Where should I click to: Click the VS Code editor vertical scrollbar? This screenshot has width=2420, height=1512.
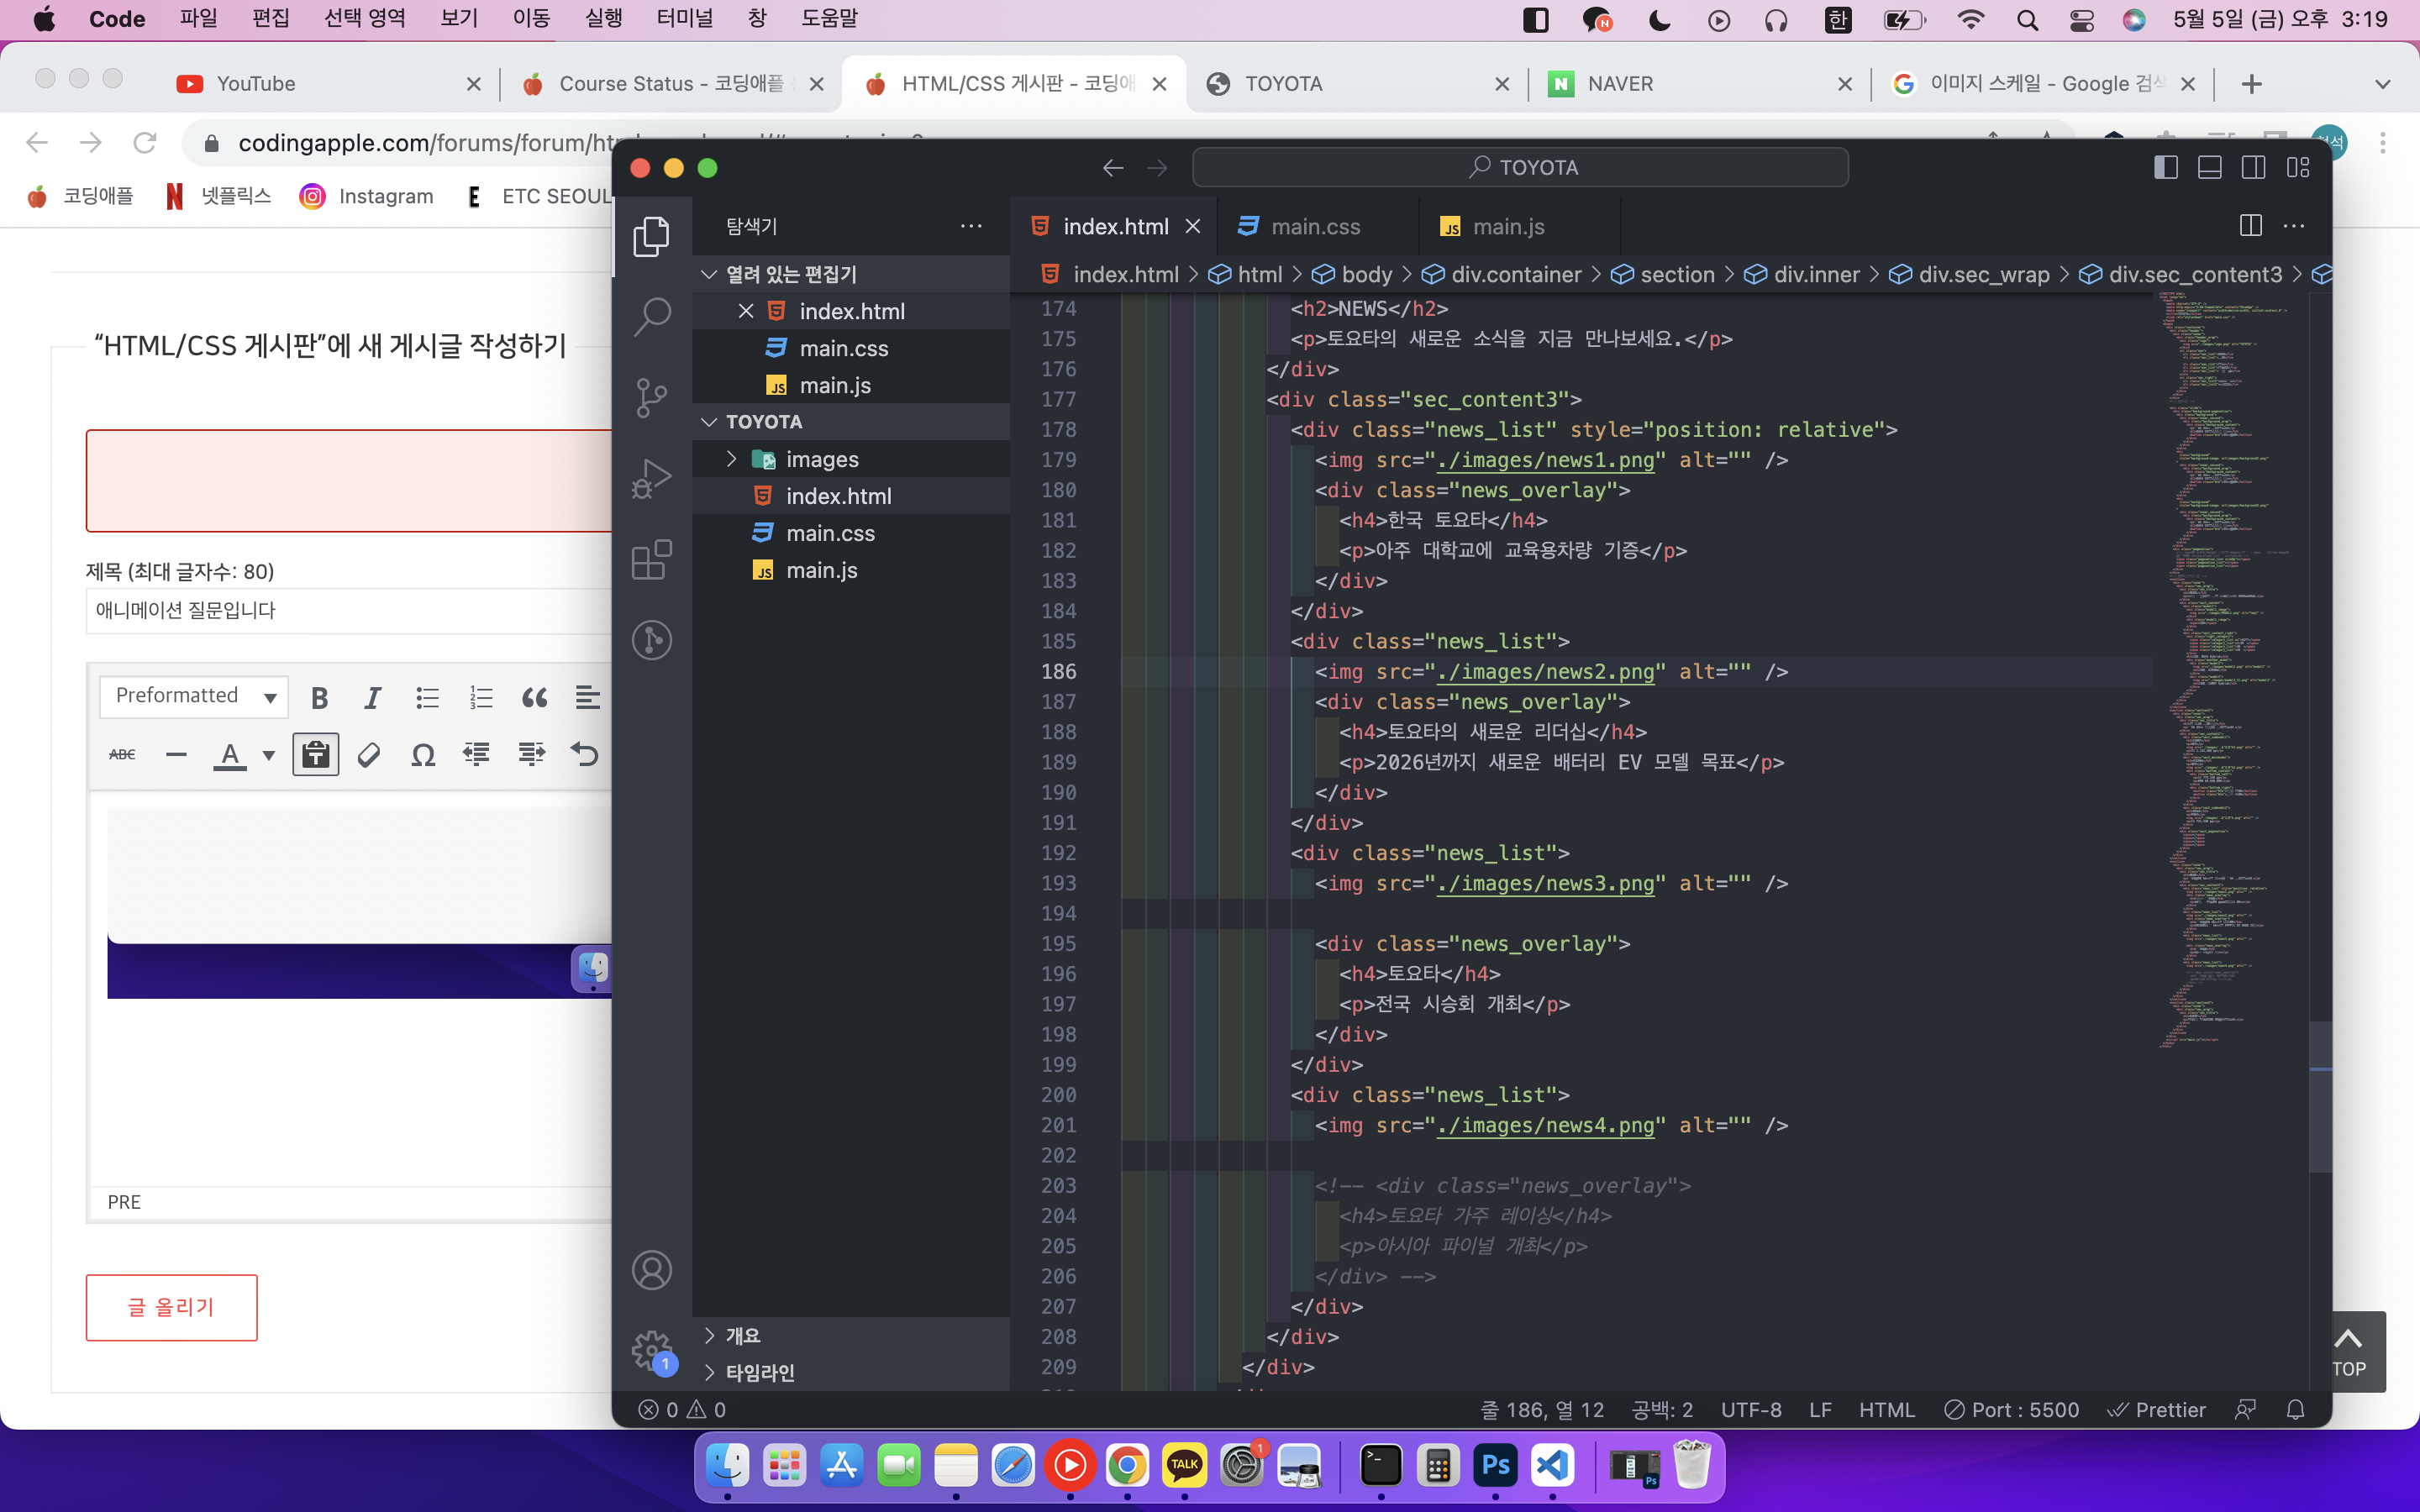pos(2320,1095)
